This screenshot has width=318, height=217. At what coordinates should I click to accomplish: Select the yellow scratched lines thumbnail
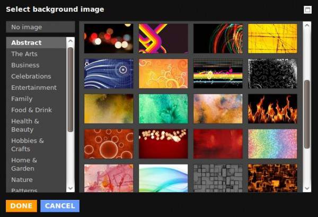[x=272, y=38]
